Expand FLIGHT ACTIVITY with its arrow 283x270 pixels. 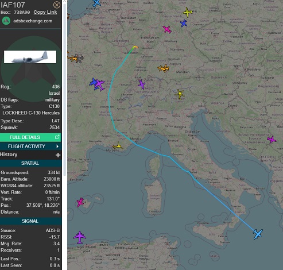[57, 146]
